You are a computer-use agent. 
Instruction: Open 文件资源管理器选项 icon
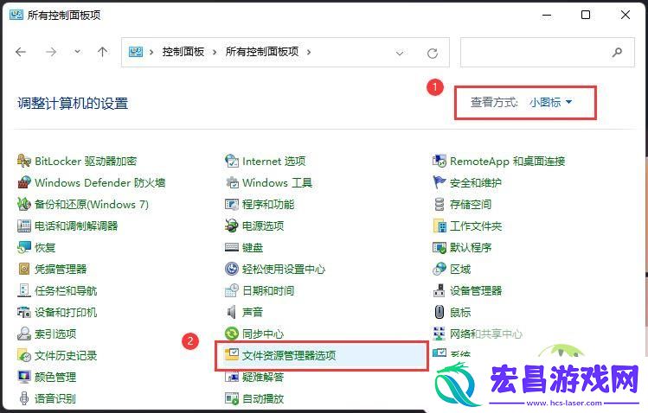pos(232,355)
